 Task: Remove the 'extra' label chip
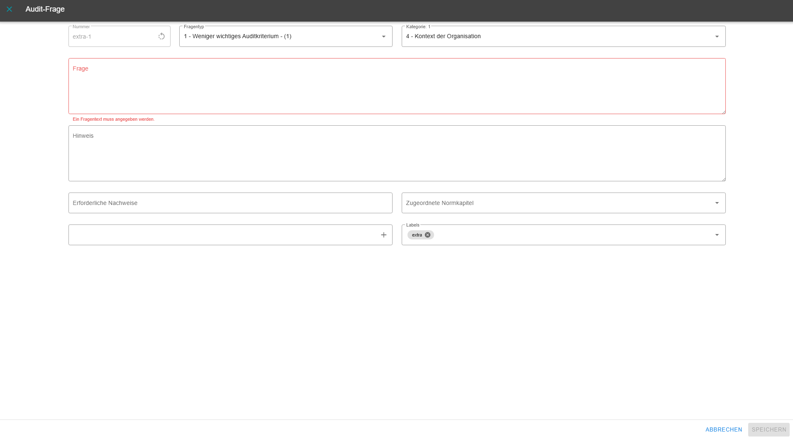pyautogui.click(x=427, y=235)
